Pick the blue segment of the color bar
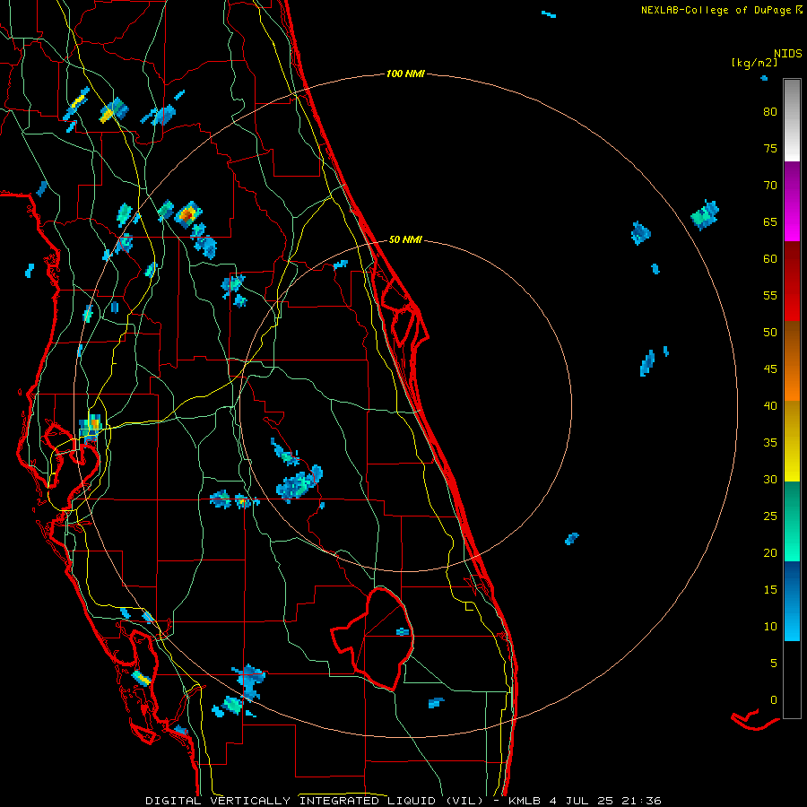The height and width of the screenshot is (807, 807). click(x=792, y=601)
